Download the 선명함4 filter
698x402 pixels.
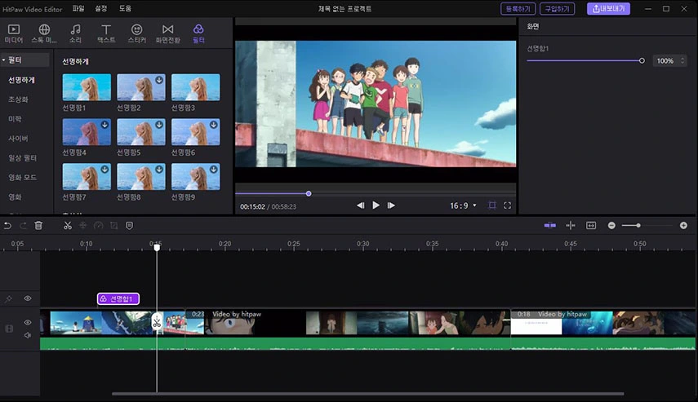point(104,125)
